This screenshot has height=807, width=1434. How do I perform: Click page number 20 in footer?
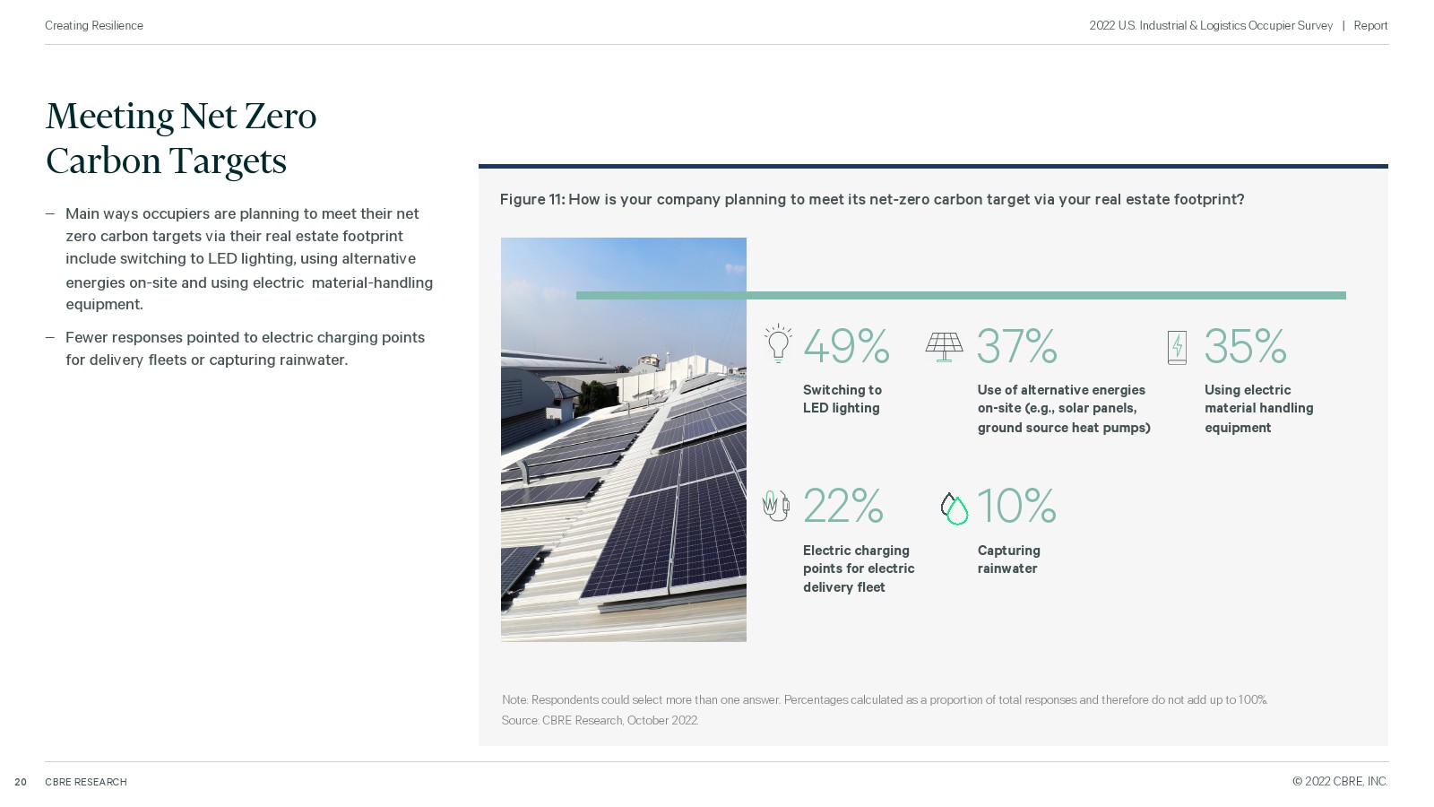click(x=21, y=782)
